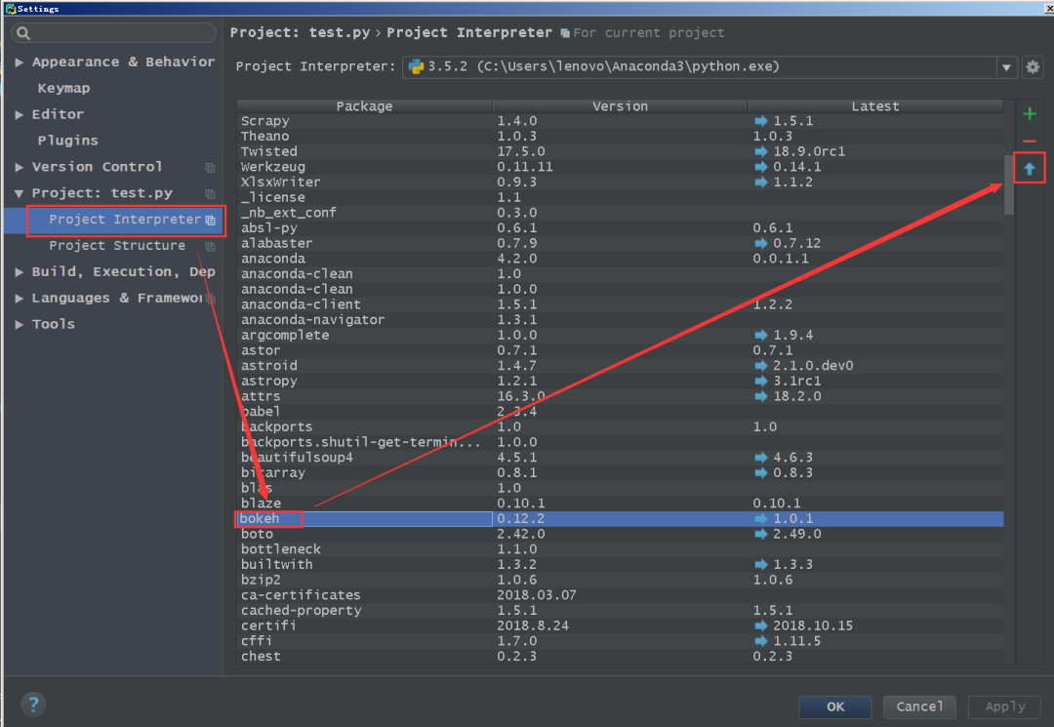Viewport: 1054px width, 727px height.
Task: Click the package list vertical scrollbar
Action: [1009, 185]
